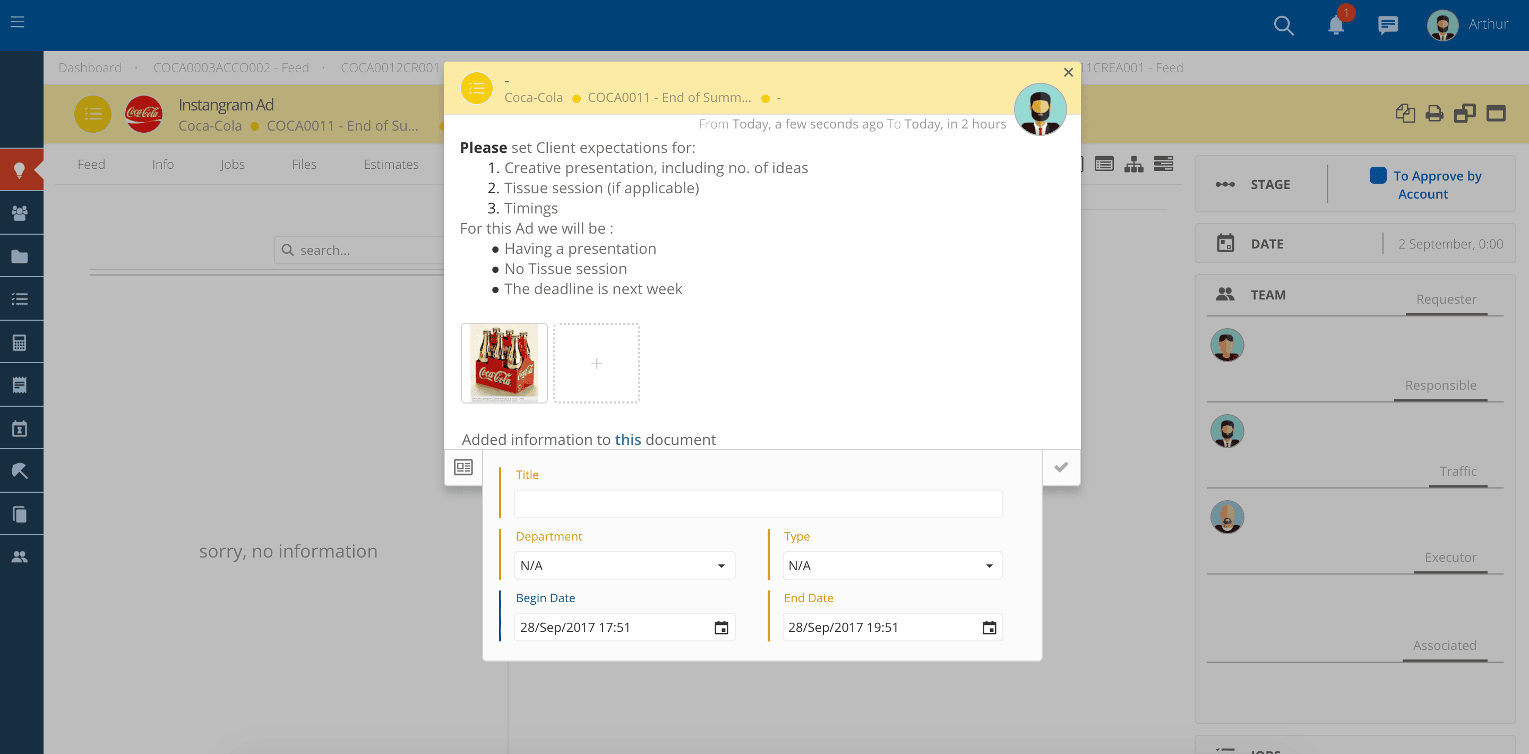Confirm the form with the checkmark button
The image size is (1529, 754).
[1061, 467]
